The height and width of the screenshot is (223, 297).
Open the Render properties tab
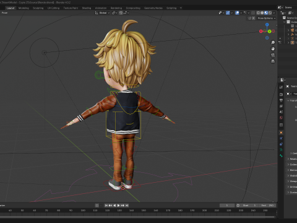pos(281,94)
